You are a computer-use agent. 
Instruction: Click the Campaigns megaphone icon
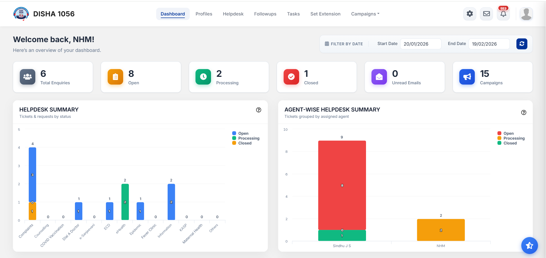[467, 77]
